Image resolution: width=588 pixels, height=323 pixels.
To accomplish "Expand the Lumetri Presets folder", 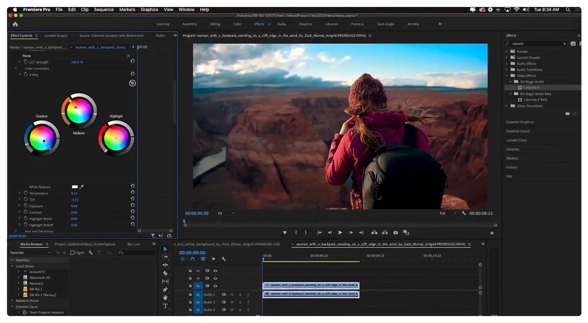I will tap(507, 58).
